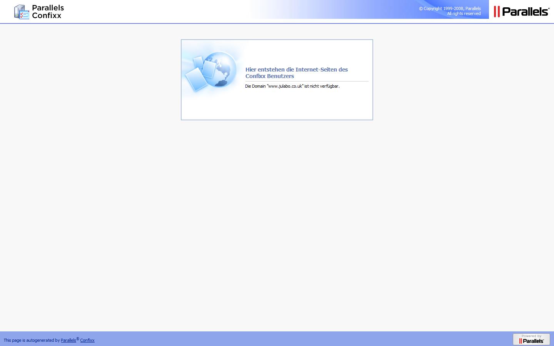Click the red double-bar Parallels logo mark in the header
Screen dimensions: 554x346
[x=497, y=12]
